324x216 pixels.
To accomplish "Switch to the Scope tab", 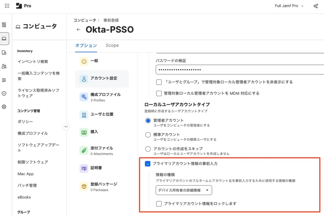I will tap(112, 46).
